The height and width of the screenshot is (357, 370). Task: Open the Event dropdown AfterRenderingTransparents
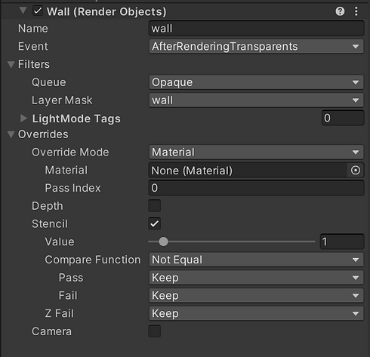coord(256,46)
